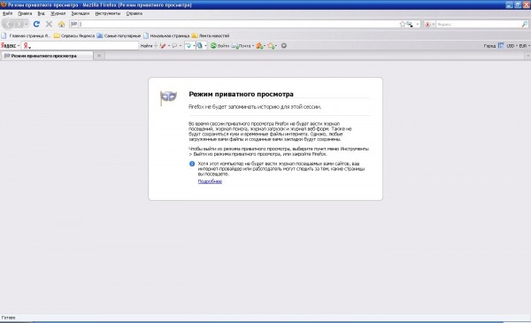The image size is (531, 323).
Task: Click the blue info icon in the notice
Action: pos(192,164)
